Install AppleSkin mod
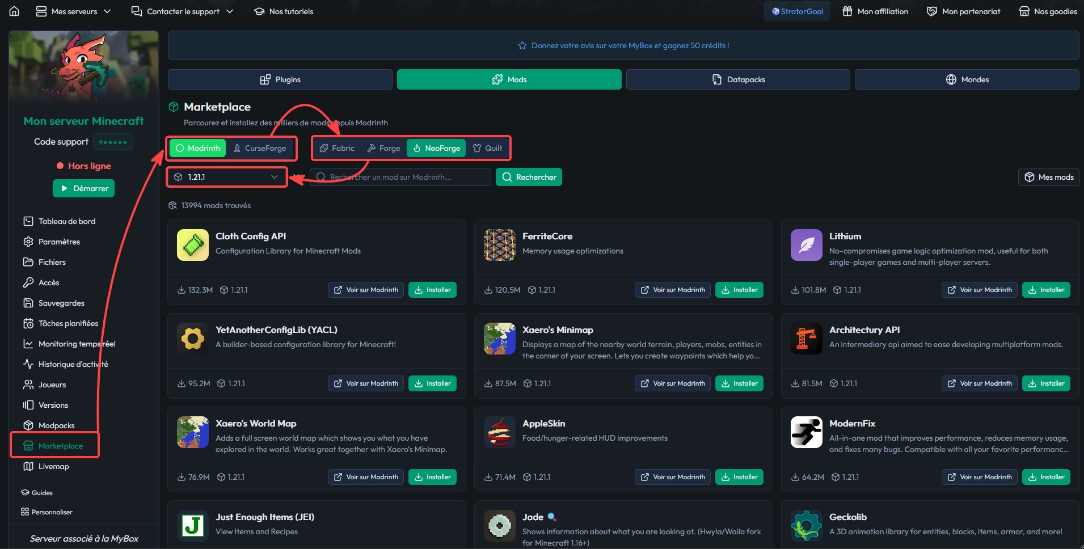Image resolution: width=1084 pixels, height=549 pixels. point(739,477)
